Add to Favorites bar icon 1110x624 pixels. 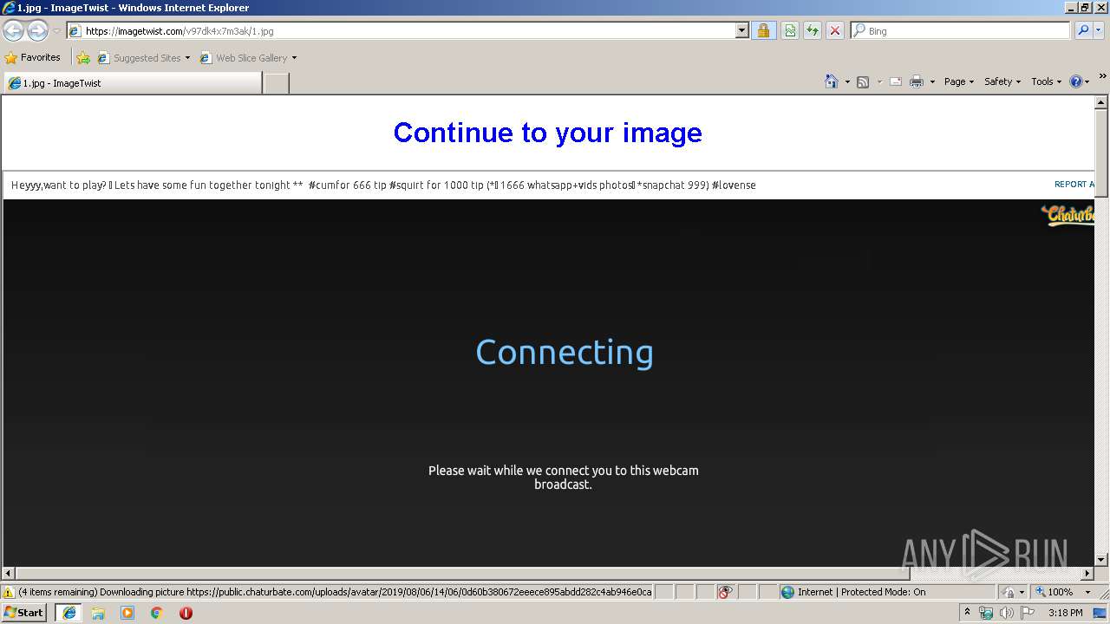click(x=83, y=58)
